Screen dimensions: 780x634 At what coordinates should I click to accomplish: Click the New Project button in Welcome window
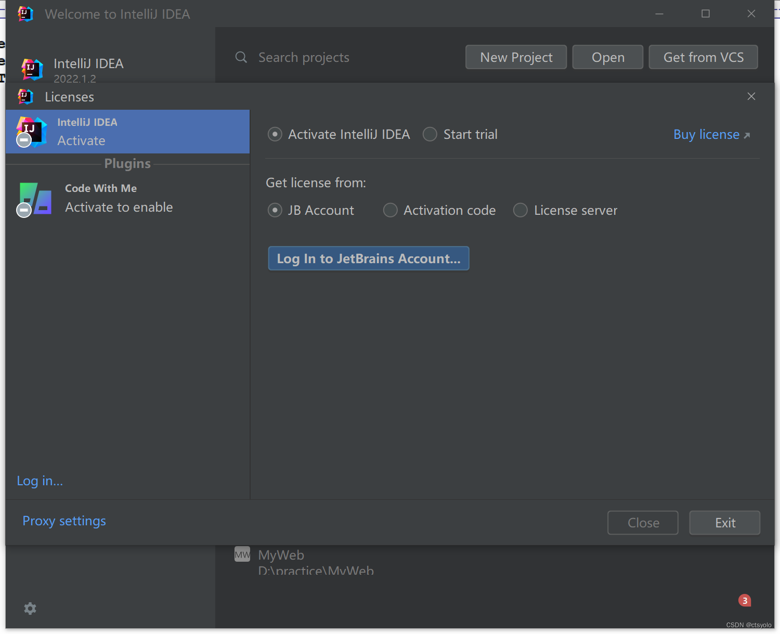coord(516,57)
